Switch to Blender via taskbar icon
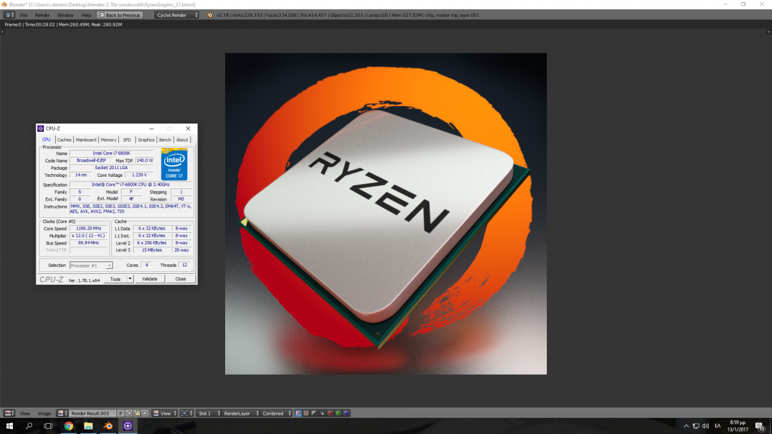Image resolution: width=772 pixels, height=434 pixels. click(108, 426)
